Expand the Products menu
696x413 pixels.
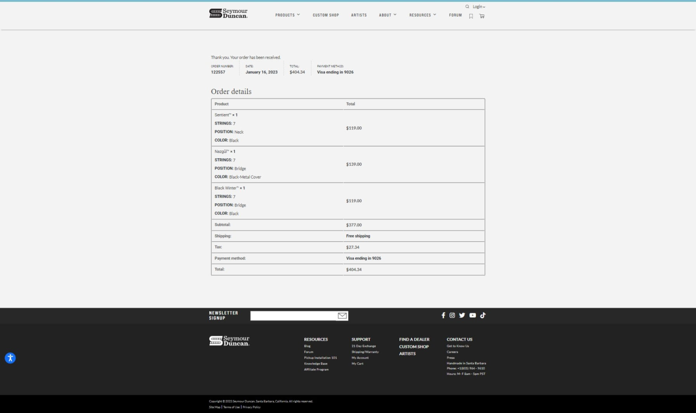(288, 15)
